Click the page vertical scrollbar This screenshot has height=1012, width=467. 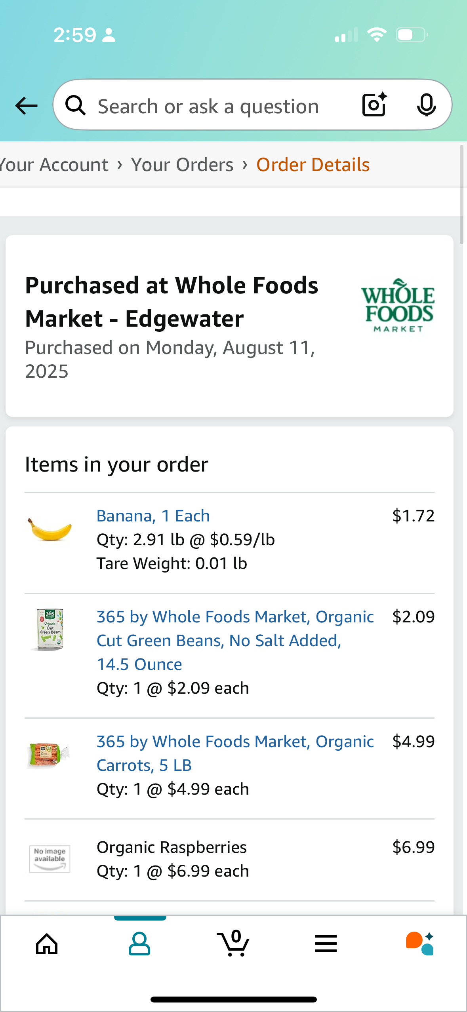pos(461,195)
